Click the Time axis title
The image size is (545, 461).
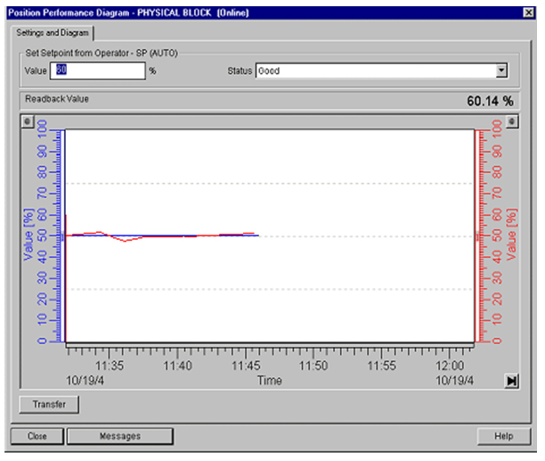coord(269,380)
